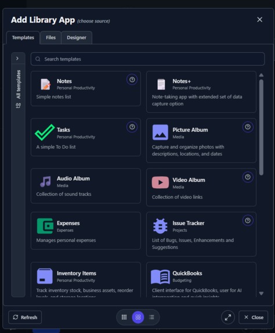Viewport: 275px width, 333px height.
Task: Select the Notes template title
Action: 64,81
